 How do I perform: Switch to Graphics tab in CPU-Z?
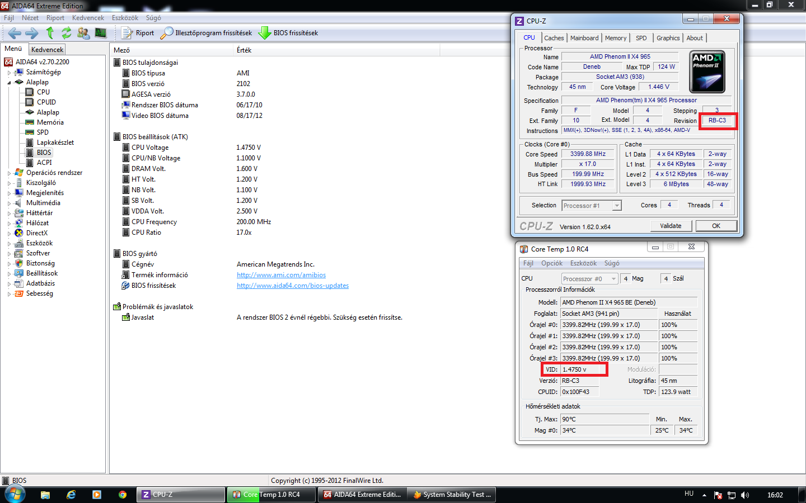tap(668, 38)
